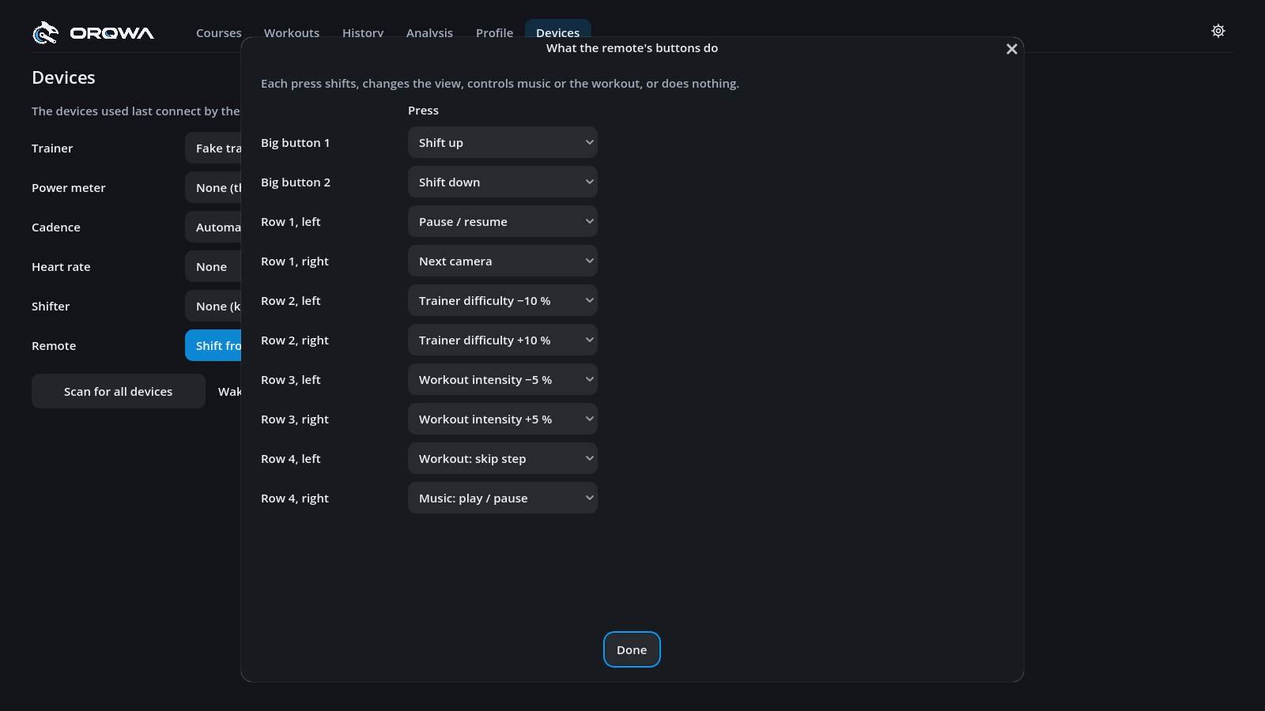Change the Row 2, left action dropdown

(503, 300)
